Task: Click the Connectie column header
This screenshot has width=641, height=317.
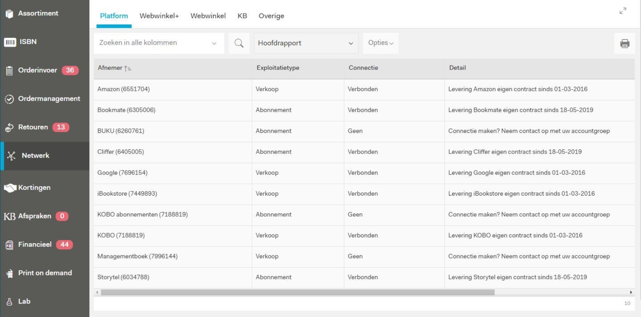Action: 363,68
